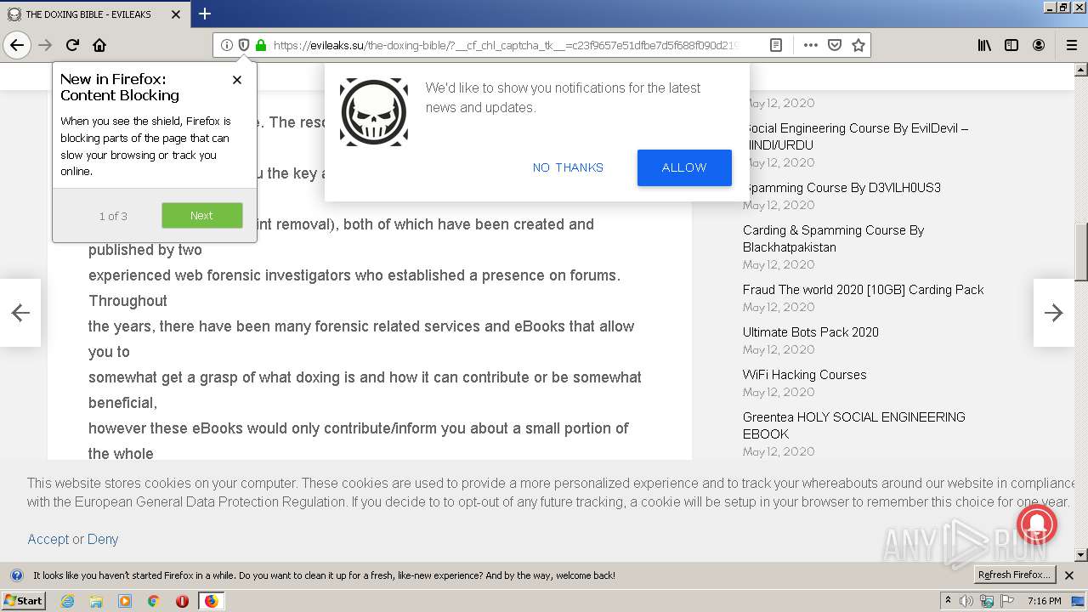This screenshot has width=1088, height=612.
Task: Open Fraud The world 2020 Carding Pack
Action: [863, 290]
